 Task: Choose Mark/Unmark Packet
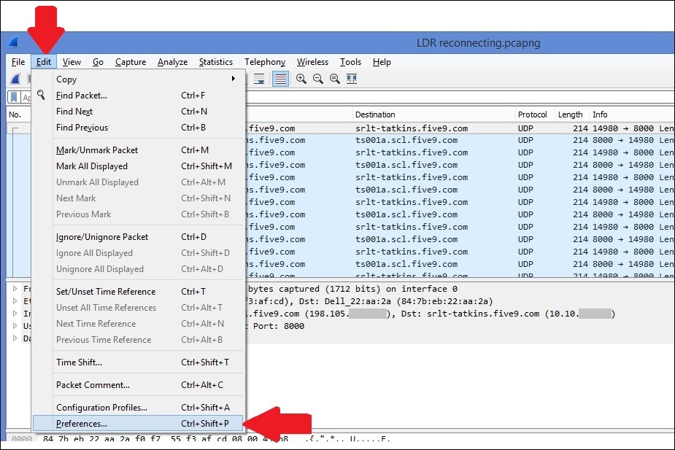tap(138, 150)
